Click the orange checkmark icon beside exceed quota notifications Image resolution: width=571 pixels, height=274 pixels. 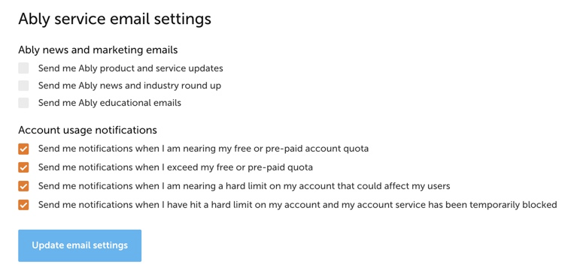coord(23,167)
